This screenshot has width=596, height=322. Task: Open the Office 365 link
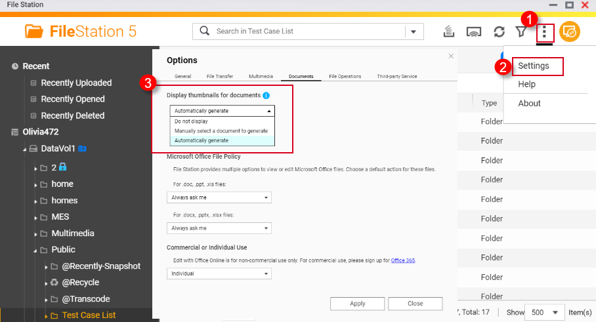pyautogui.click(x=403, y=260)
